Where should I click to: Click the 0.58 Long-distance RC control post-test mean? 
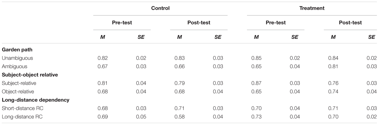pos(180,117)
